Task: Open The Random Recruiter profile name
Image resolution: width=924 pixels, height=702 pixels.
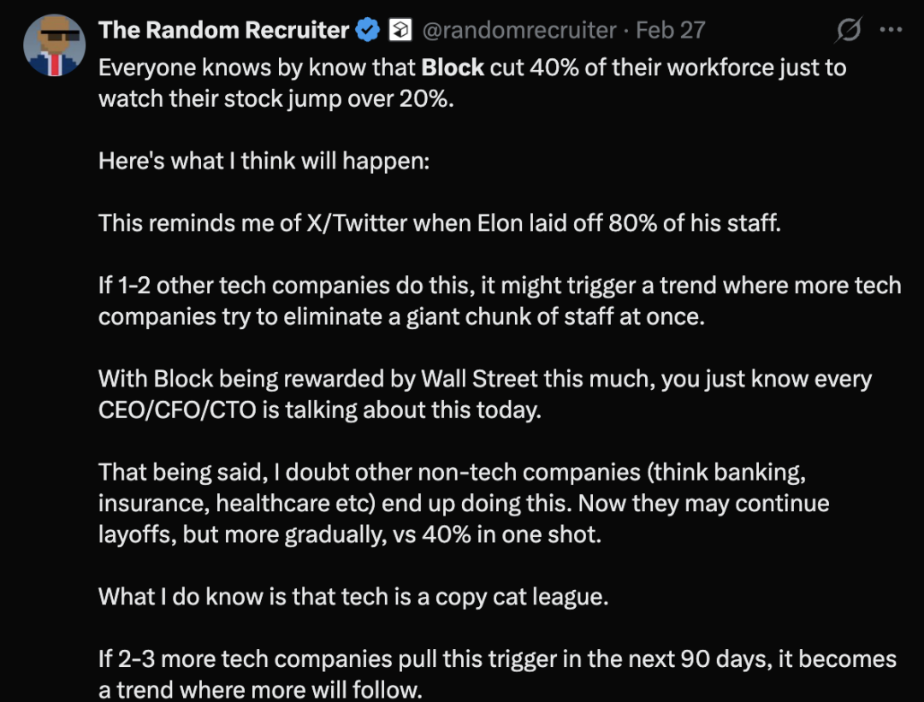Action: (223, 30)
